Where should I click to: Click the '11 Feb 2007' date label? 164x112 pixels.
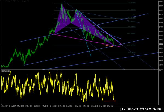[x=4, y=106]
